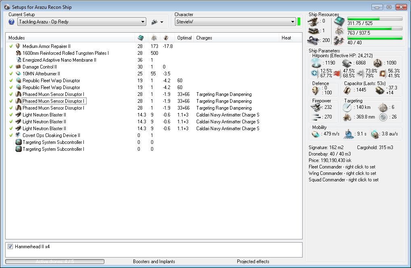
Task: Click the Signature 162 m2 value
Action: tap(326, 148)
